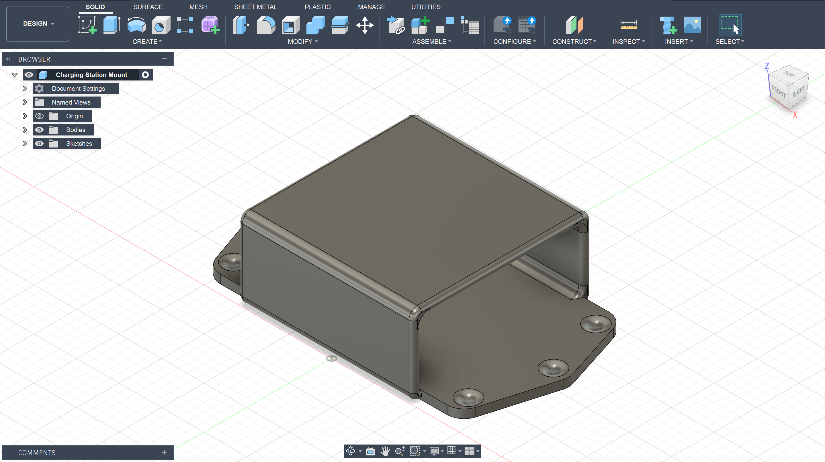The image size is (825, 462).
Task: Expand the Named Views node
Action: pyautogui.click(x=25, y=102)
